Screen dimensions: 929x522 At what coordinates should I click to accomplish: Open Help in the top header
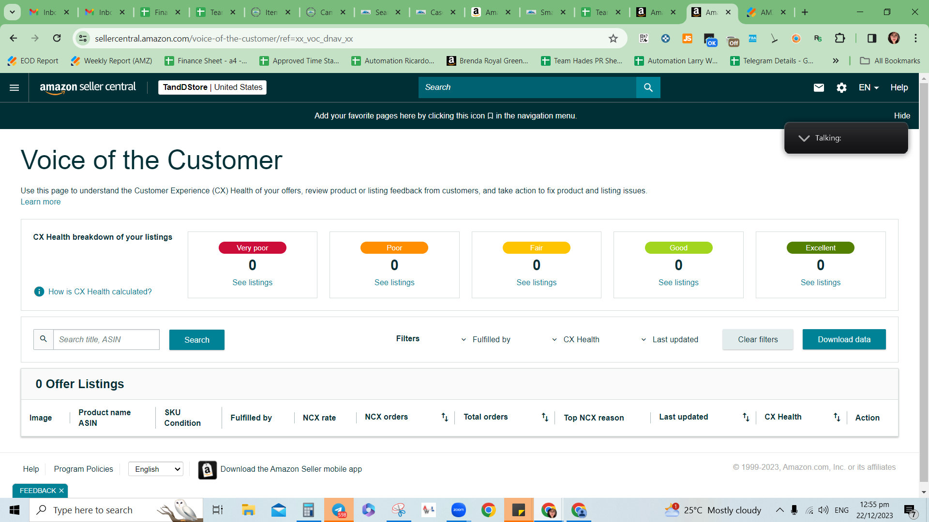pyautogui.click(x=899, y=87)
